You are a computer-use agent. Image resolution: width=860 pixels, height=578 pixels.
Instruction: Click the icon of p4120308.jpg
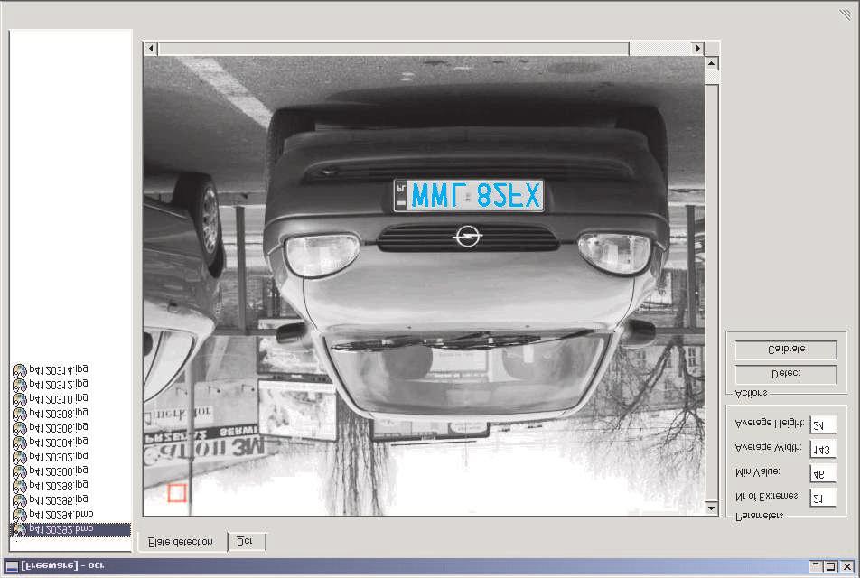point(20,415)
